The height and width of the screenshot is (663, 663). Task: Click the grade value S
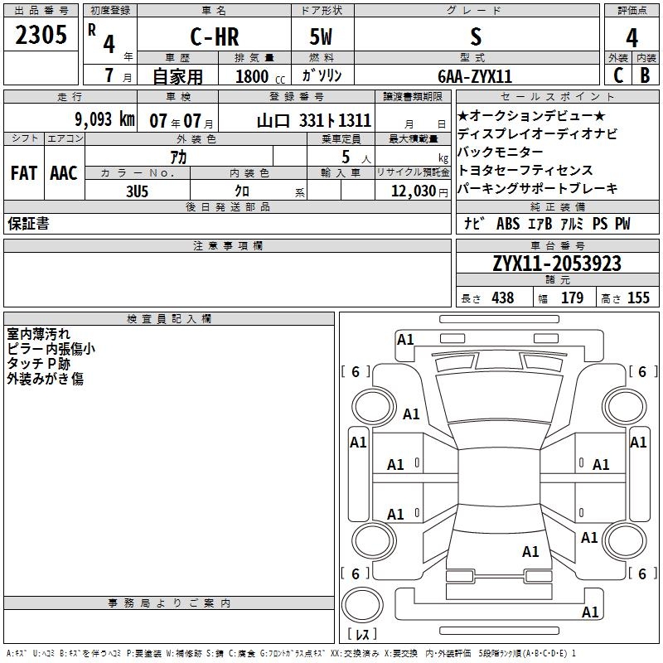(x=476, y=36)
